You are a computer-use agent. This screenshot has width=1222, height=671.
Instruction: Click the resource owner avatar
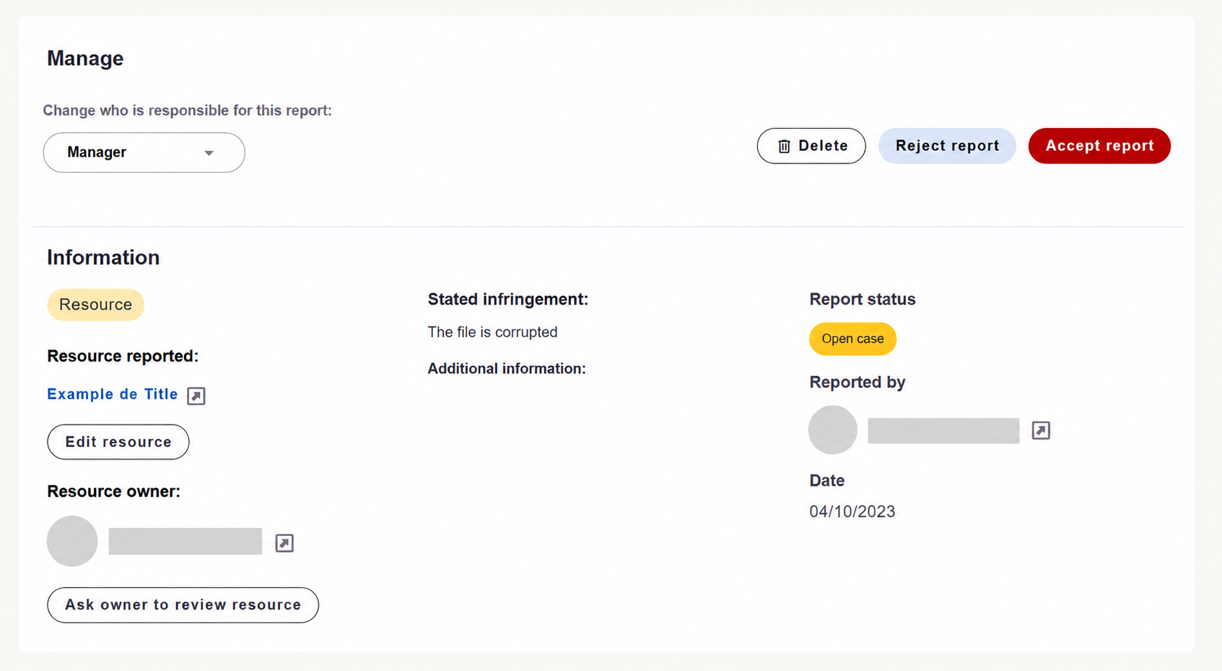click(72, 541)
